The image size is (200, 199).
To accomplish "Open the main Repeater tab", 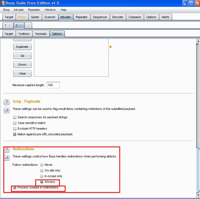I will (82, 17).
